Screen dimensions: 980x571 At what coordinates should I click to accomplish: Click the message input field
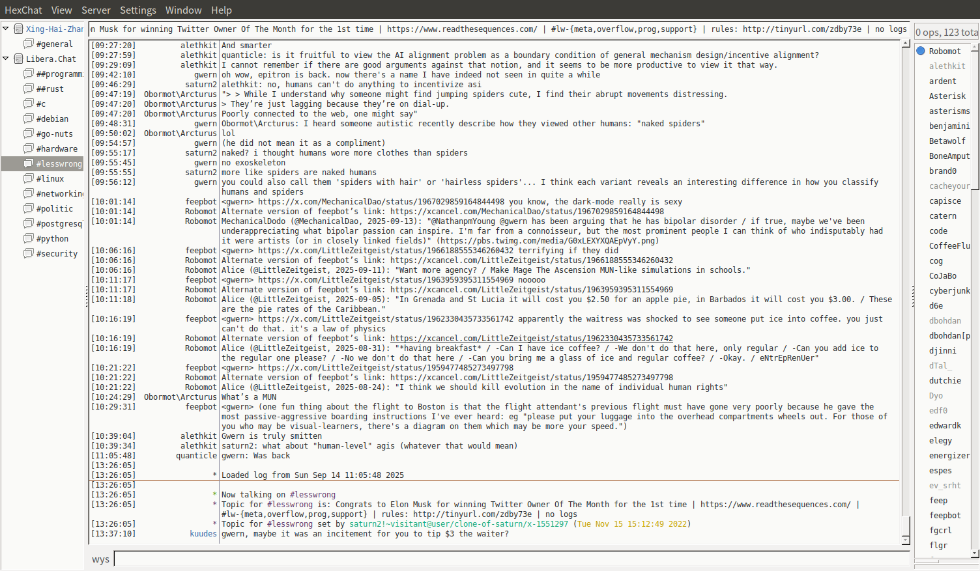pyautogui.click(x=512, y=559)
